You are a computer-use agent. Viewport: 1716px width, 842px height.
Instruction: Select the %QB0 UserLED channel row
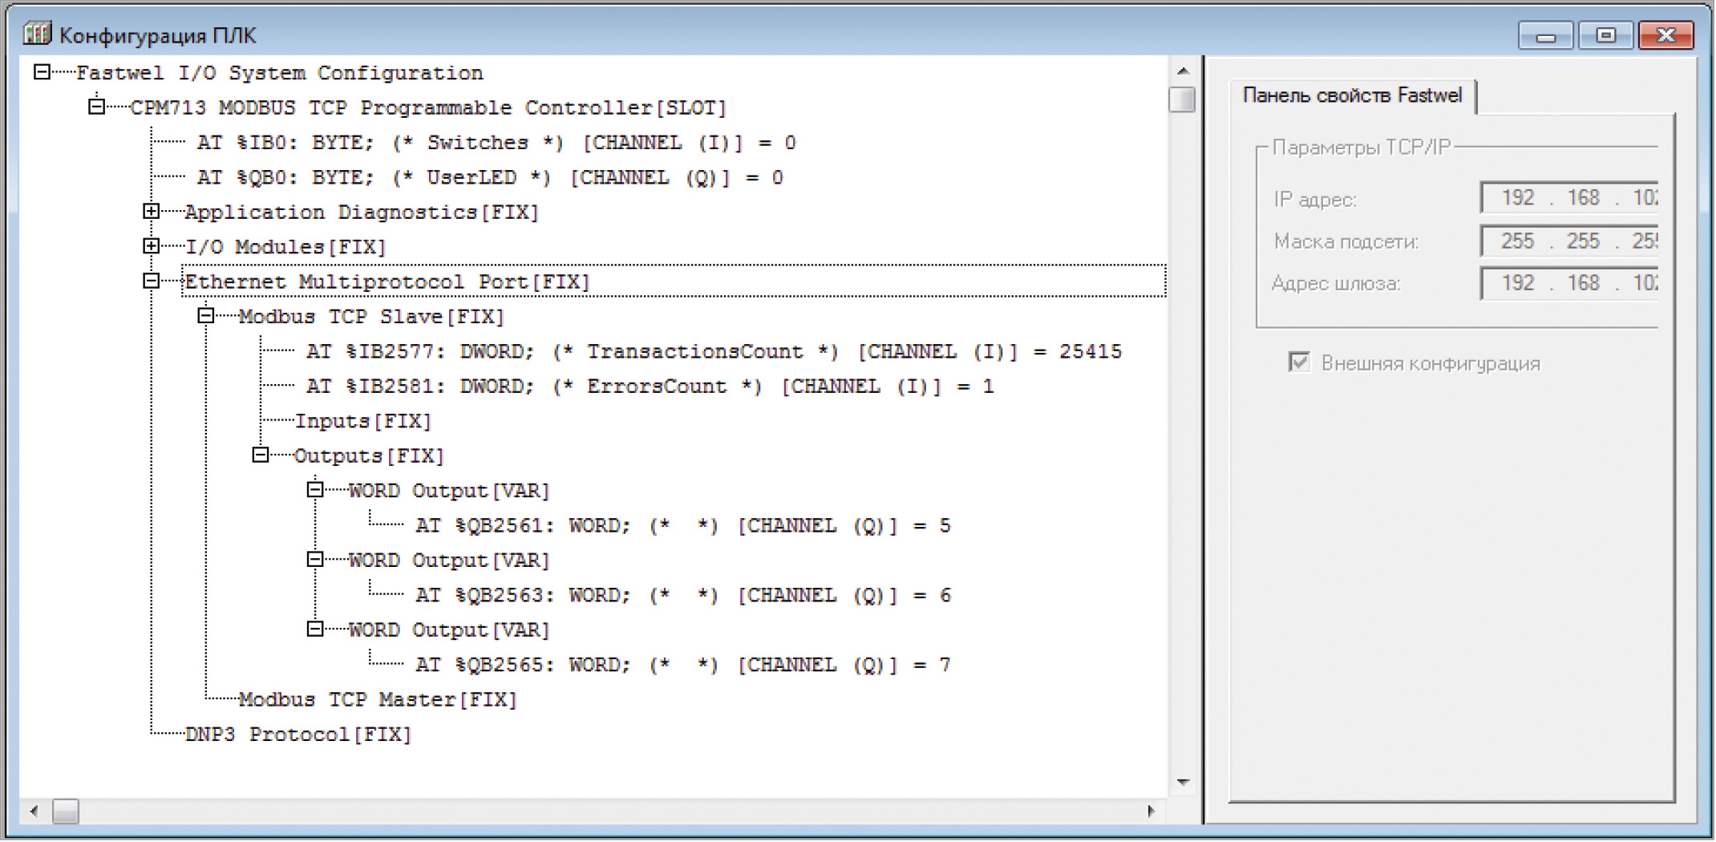coord(490,177)
